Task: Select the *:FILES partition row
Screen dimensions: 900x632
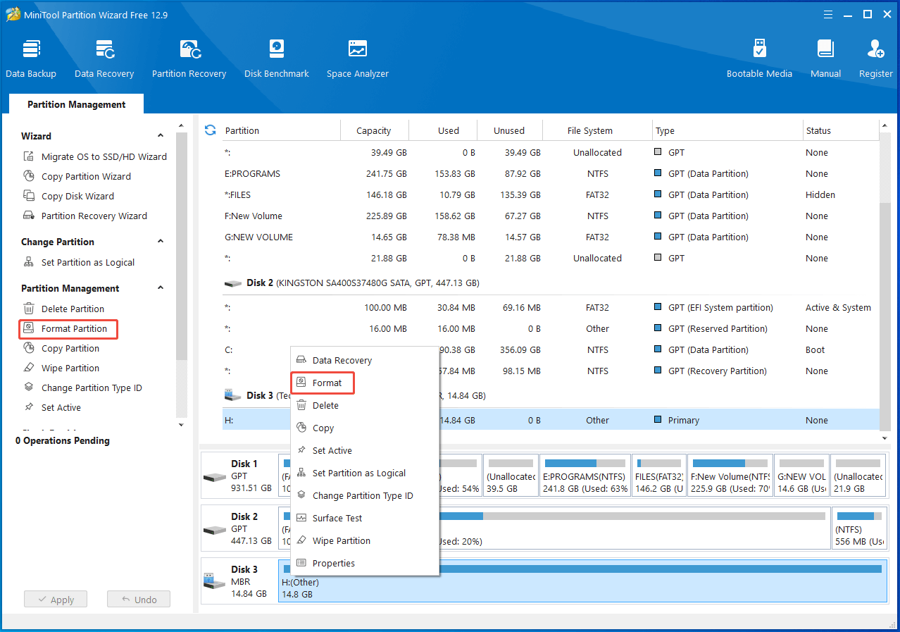Action: point(551,194)
